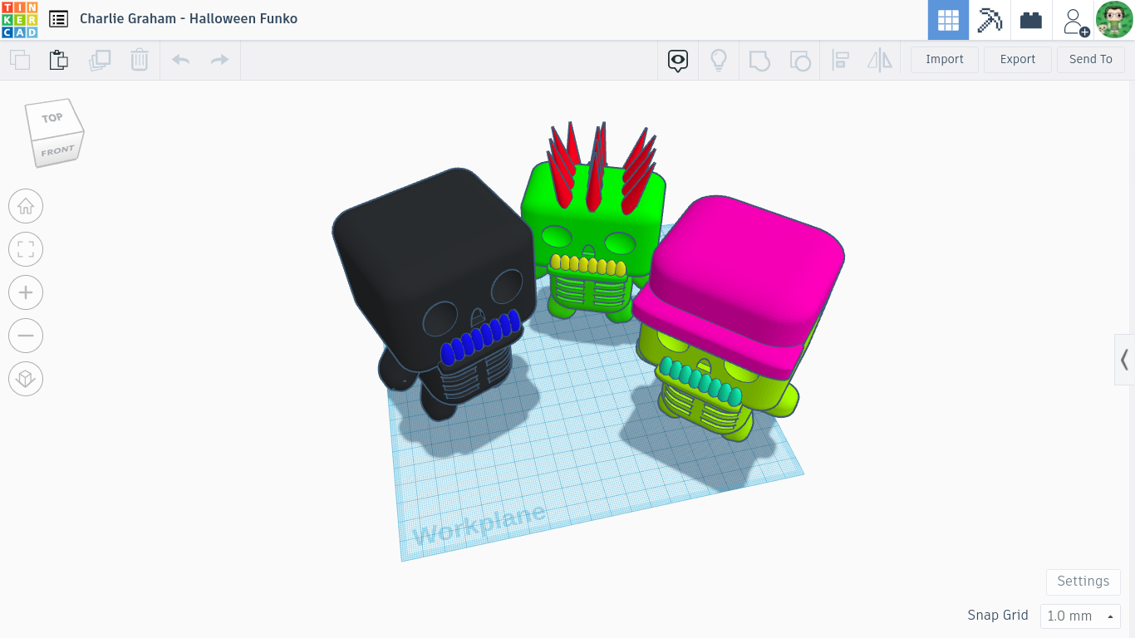
Task: Click the Ungroup shapes icon
Action: (x=799, y=60)
